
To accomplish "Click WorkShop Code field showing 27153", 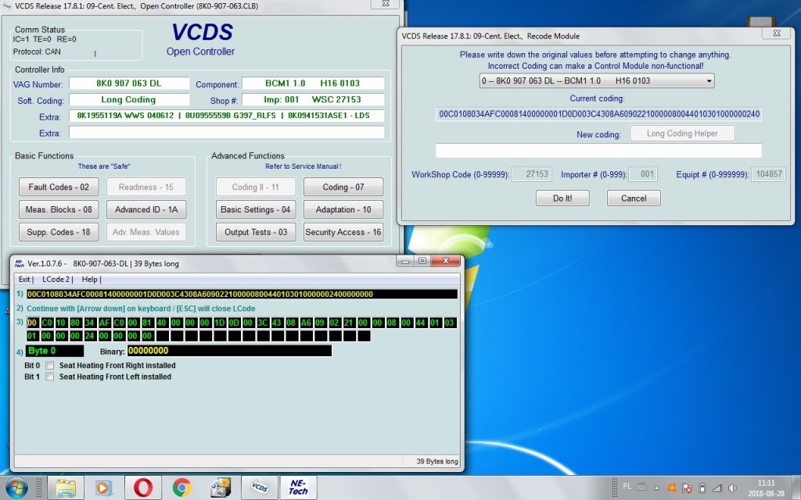I will coord(531,174).
